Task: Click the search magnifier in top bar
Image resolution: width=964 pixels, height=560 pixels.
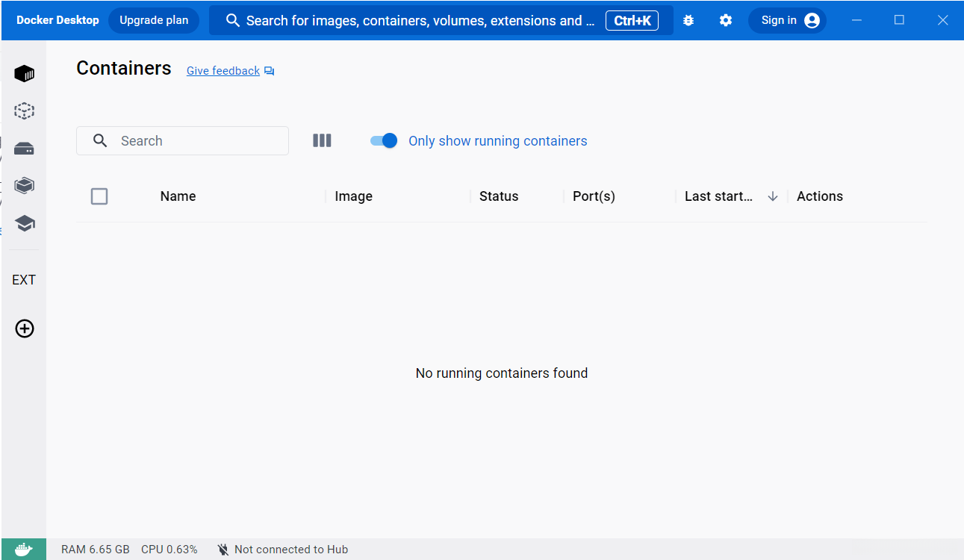Action: pos(233,21)
